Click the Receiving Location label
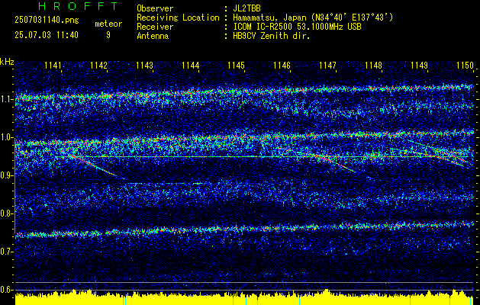 (x=178, y=18)
